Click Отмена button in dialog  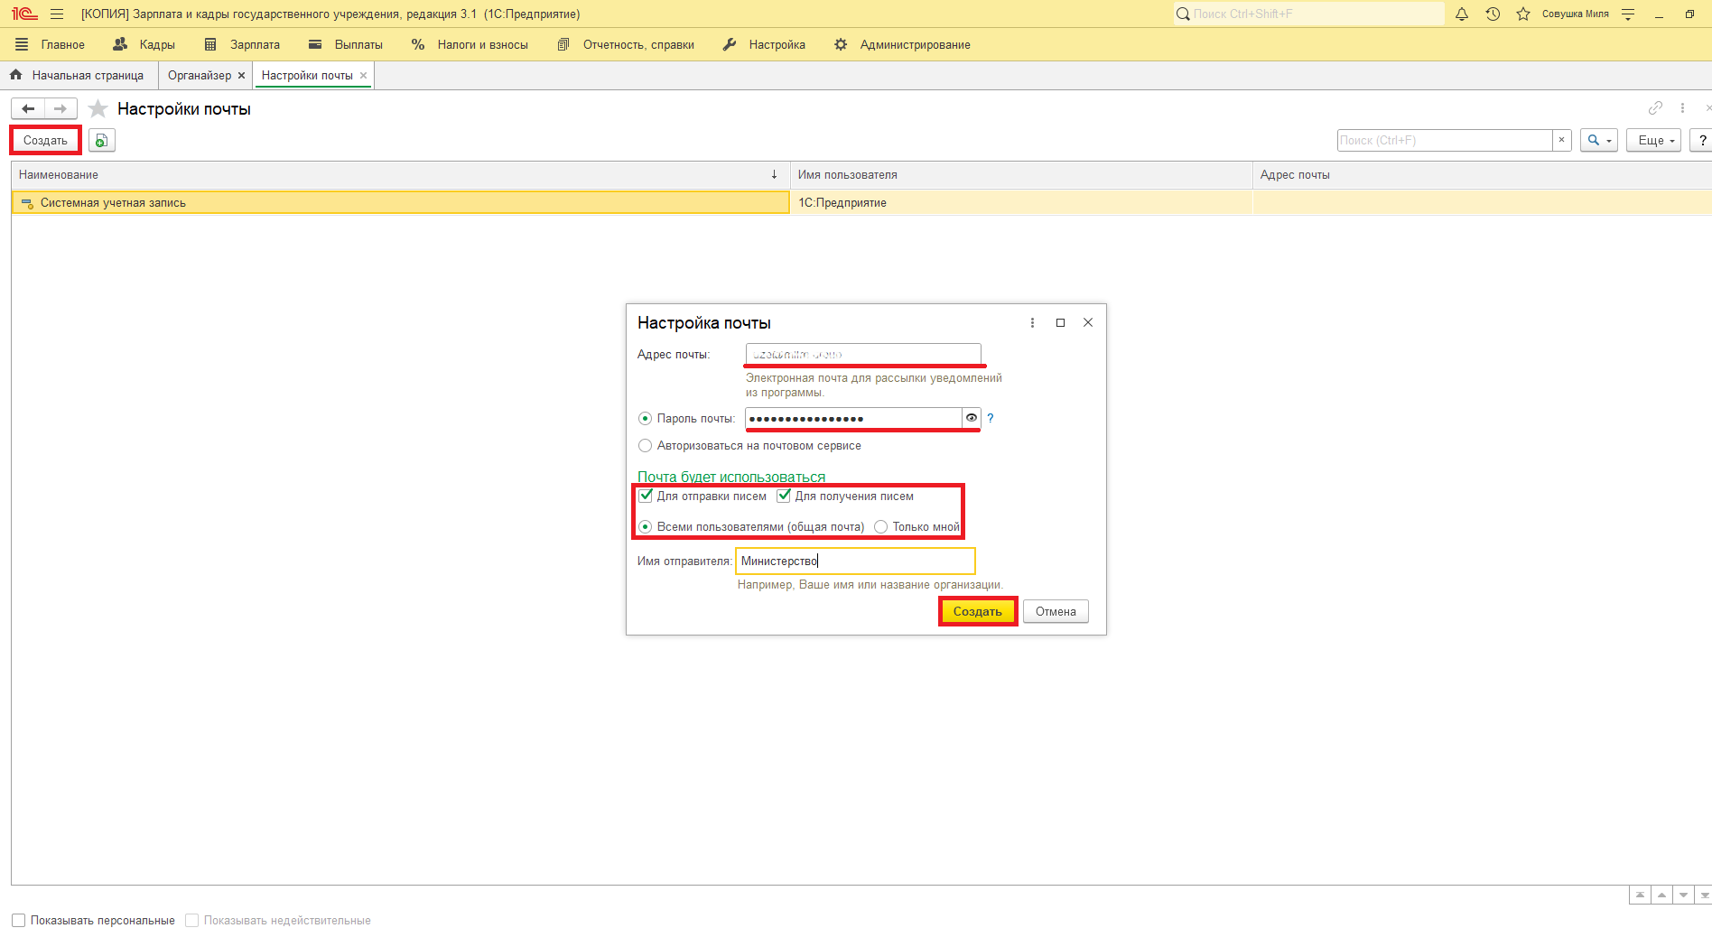click(x=1056, y=611)
